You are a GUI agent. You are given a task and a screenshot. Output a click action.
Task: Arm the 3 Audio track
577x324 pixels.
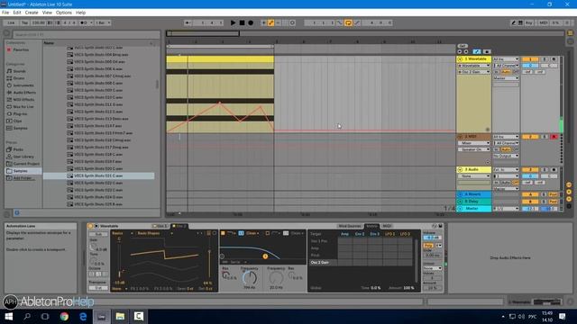point(554,170)
